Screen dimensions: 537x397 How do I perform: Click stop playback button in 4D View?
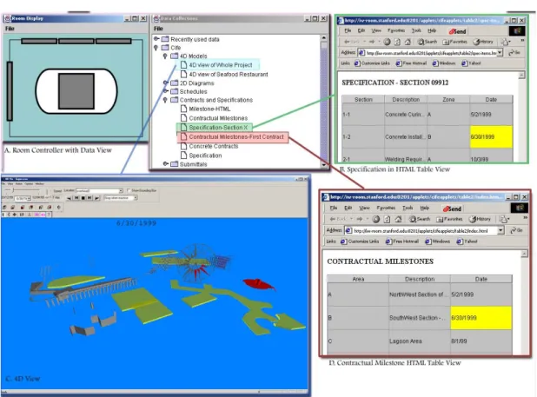click(83, 198)
